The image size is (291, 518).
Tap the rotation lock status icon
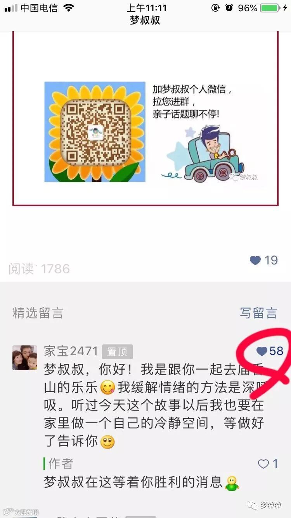coord(215,8)
